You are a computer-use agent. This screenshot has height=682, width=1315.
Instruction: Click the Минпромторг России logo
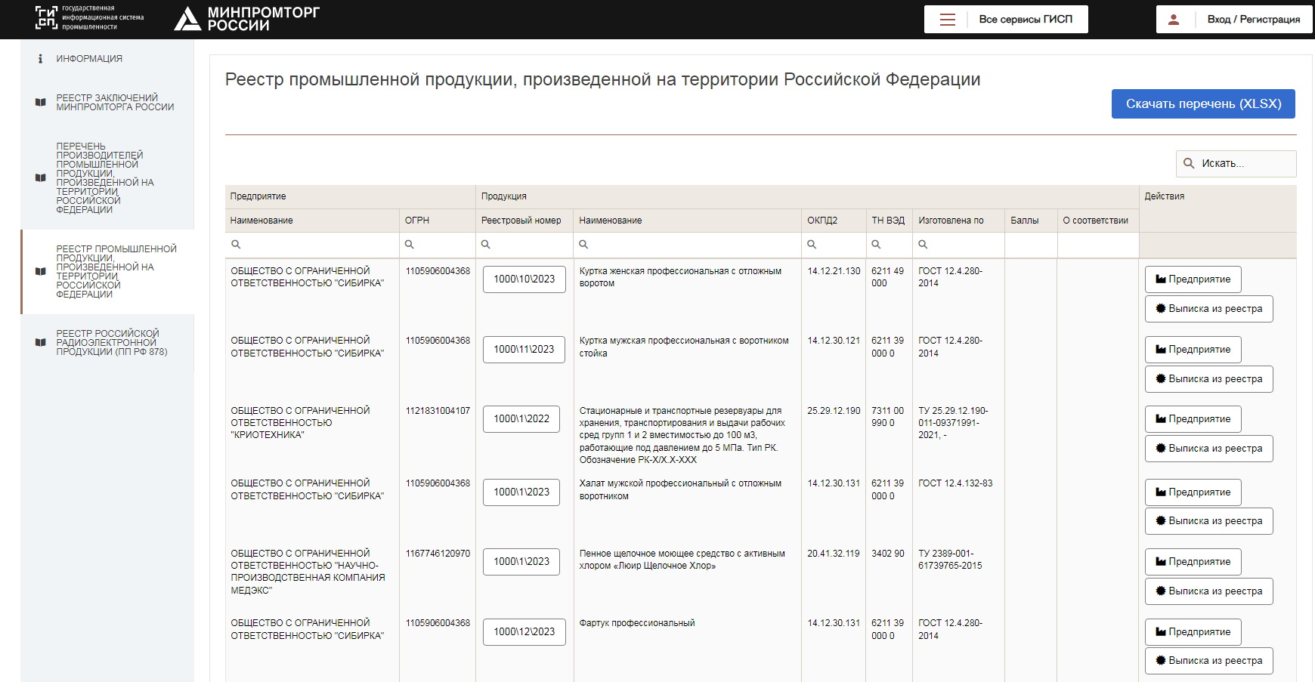247,19
